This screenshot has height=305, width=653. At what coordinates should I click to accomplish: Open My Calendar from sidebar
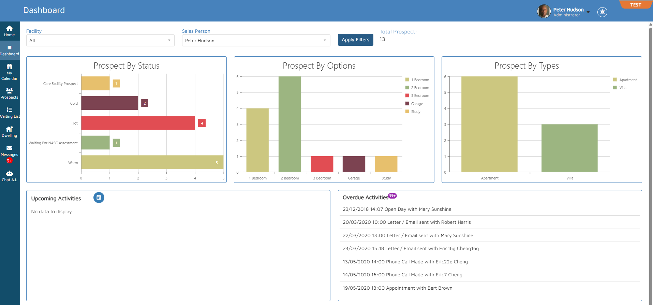pyautogui.click(x=10, y=72)
